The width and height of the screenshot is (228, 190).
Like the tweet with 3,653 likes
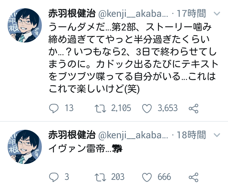point(147,108)
